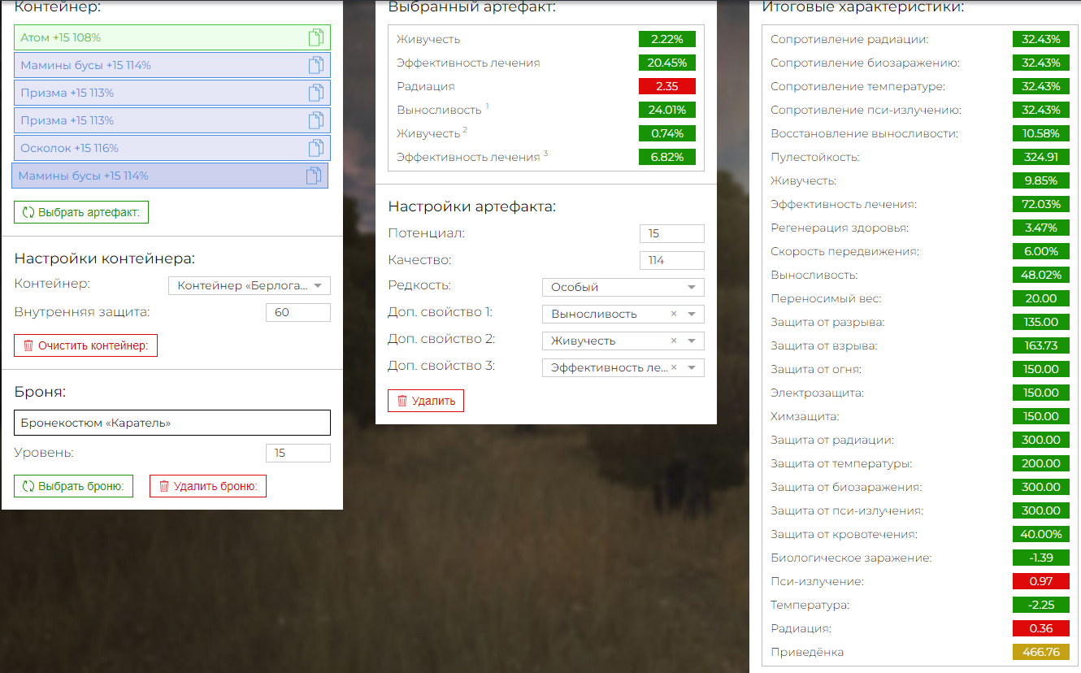Click the copy icon on the Осколок row
This screenshot has height=673, width=1081.
(x=316, y=148)
